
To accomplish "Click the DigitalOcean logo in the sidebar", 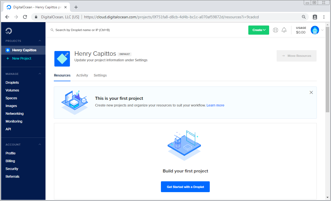I will 9,31.
